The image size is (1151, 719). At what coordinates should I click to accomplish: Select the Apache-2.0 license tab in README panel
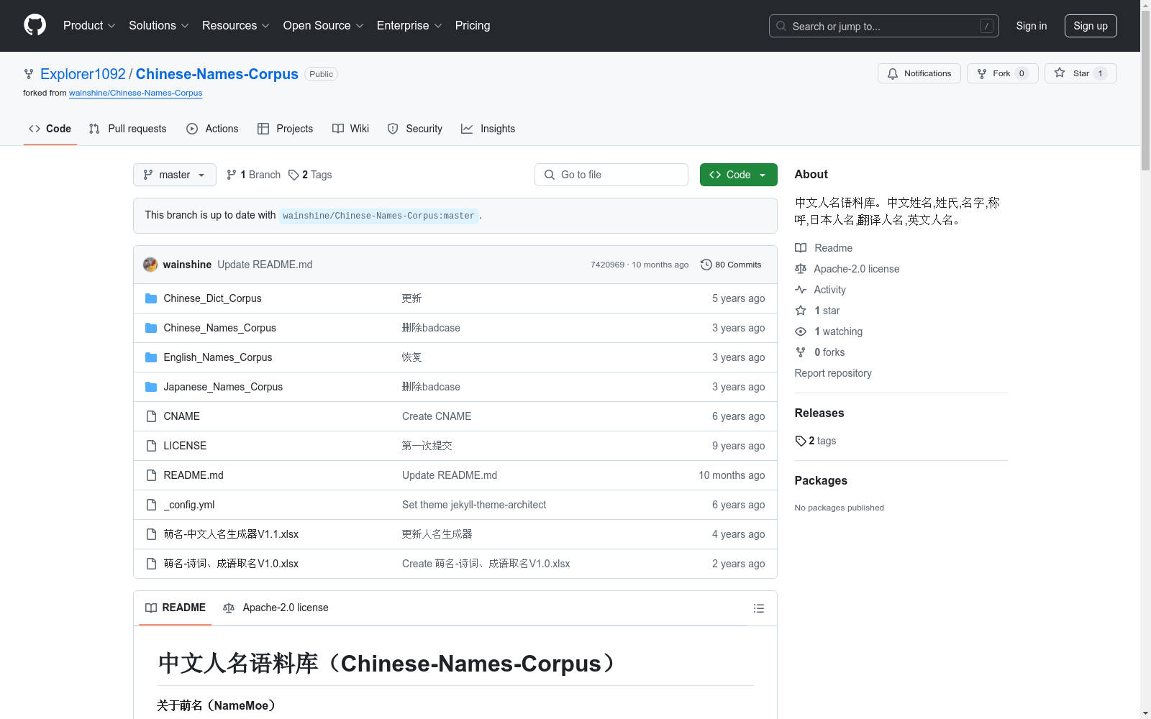click(276, 608)
